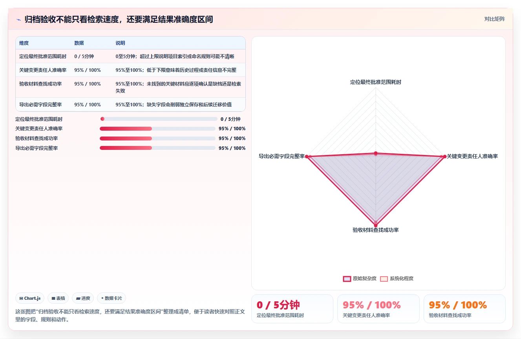
Task: Click the 说明 column header
Action: pos(120,43)
